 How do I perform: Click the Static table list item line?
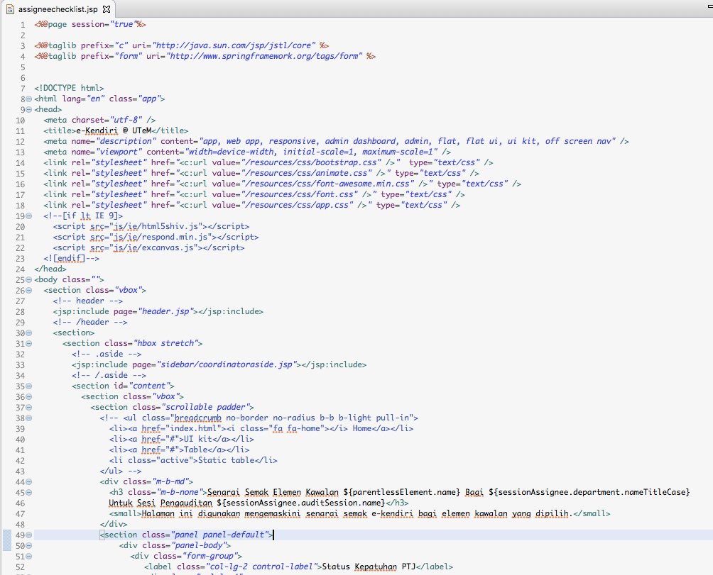tap(193, 460)
